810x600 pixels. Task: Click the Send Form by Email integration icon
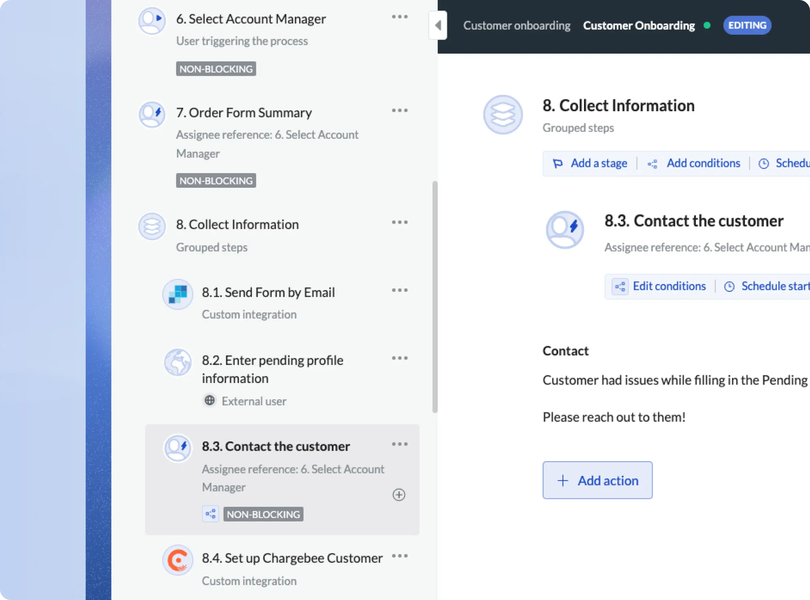[x=178, y=294]
